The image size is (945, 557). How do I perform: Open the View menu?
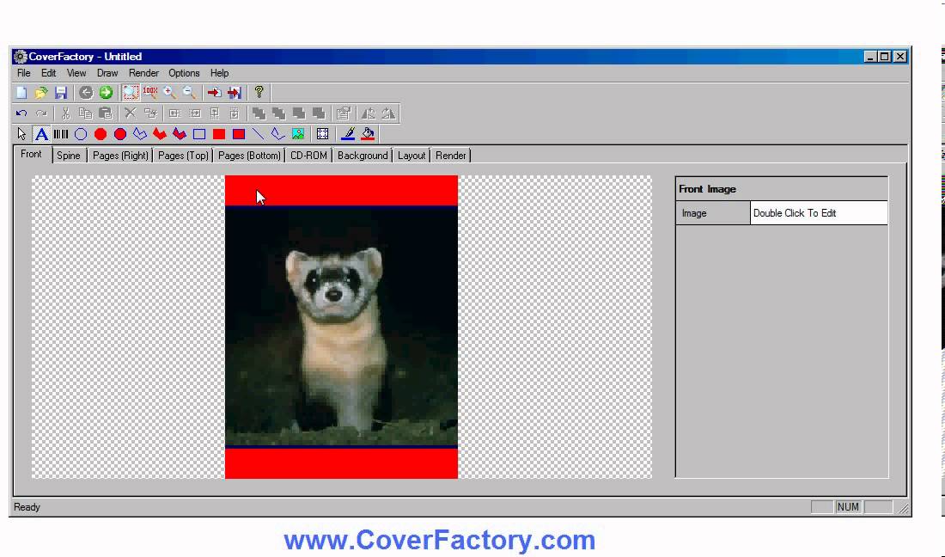[x=76, y=73]
